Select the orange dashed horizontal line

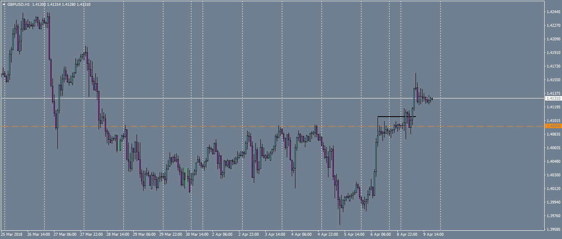click(x=248, y=125)
